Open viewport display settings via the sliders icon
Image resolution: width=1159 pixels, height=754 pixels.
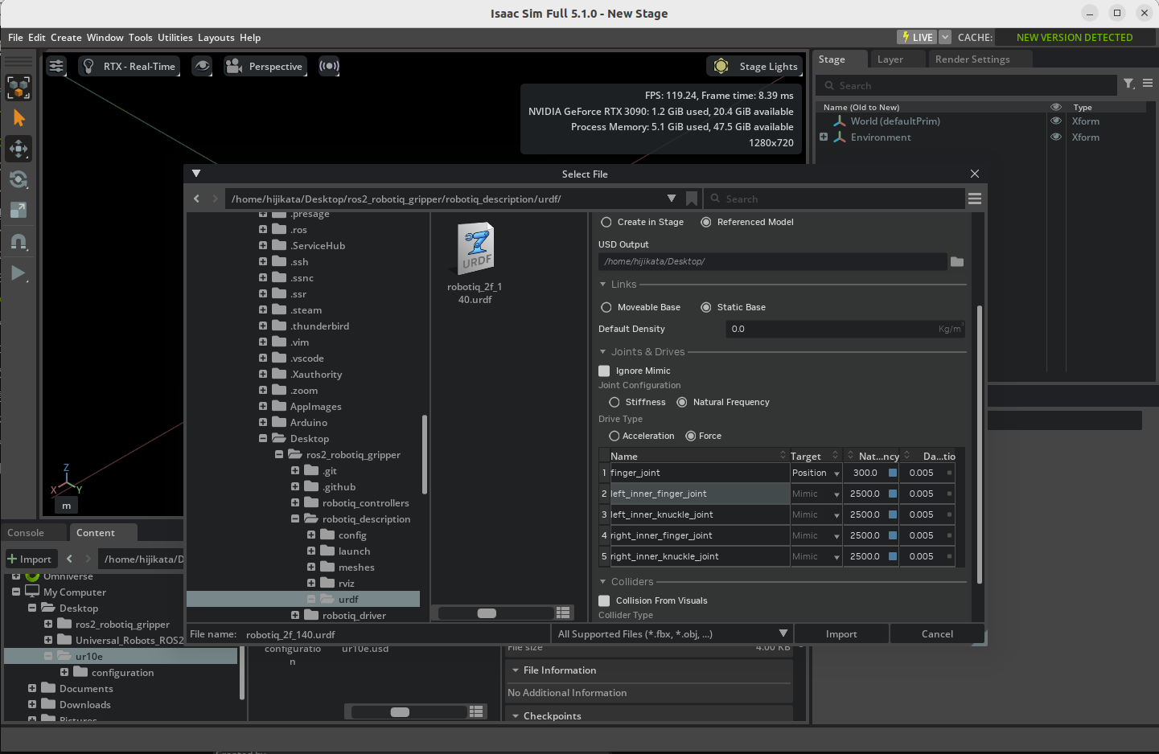[55, 66]
